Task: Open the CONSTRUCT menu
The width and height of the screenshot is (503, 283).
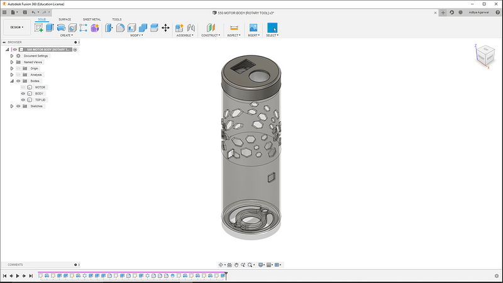Action: (211, 35)
